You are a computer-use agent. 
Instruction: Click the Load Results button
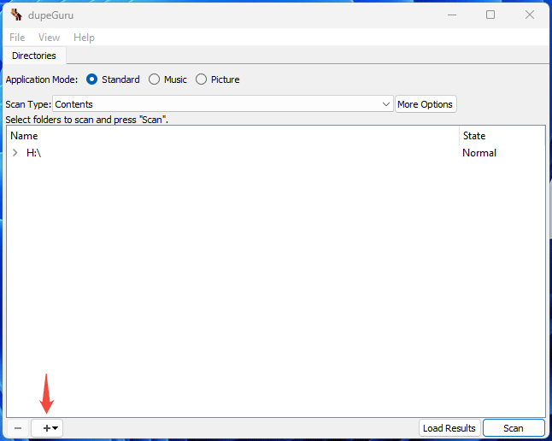[x=449, y=428]
